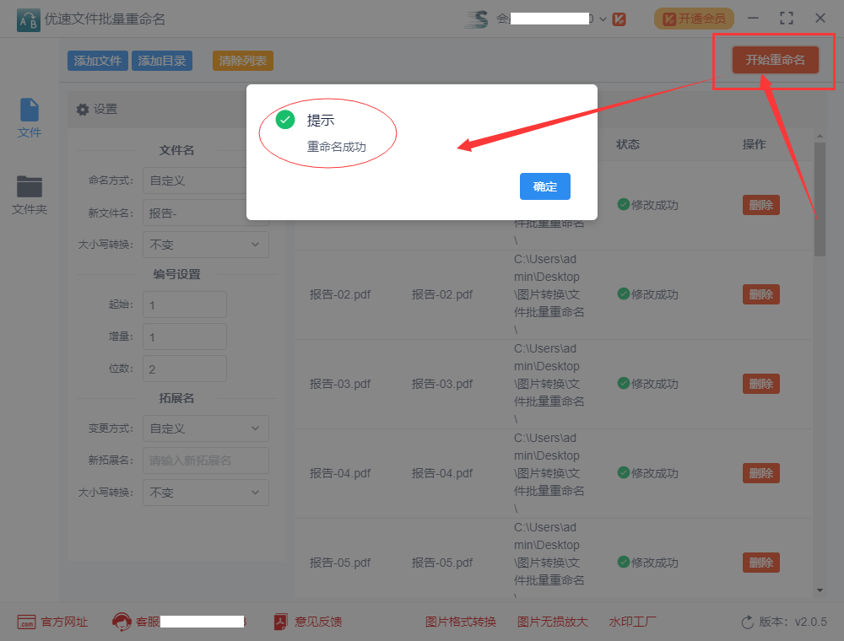Open 水印工厂 link
Viewport: 844px width, 641px height.
pos(632,622)
